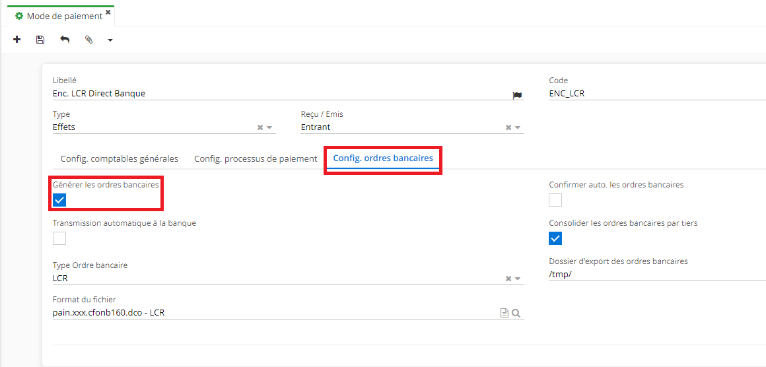Image resolution: width=766 pixels, height=367 pixels.
Task: Switch to Config. comptables générales tab
Action: [x=120, y=159]
